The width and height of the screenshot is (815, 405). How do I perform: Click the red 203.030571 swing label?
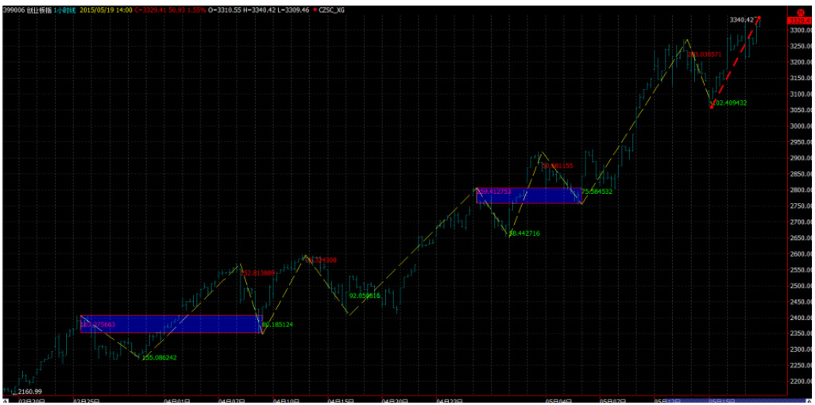click(x=705, y=54)
